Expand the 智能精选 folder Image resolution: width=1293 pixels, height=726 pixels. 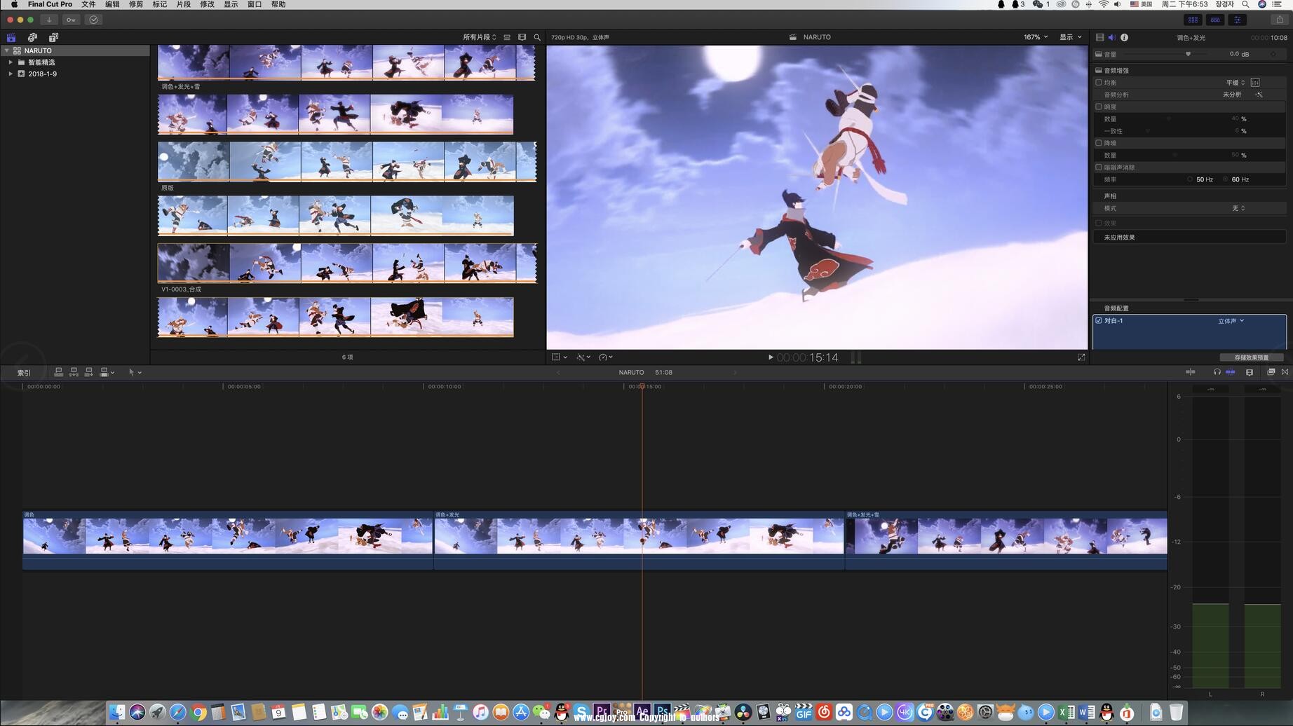tap(11, 62)
